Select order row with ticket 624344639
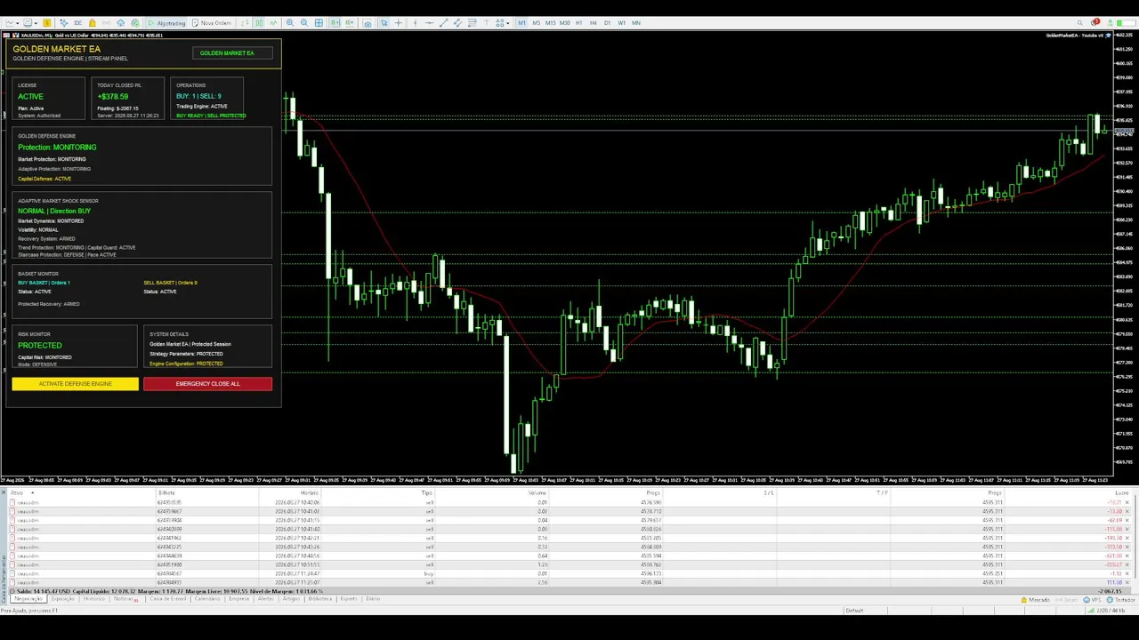 click(569, 556)
